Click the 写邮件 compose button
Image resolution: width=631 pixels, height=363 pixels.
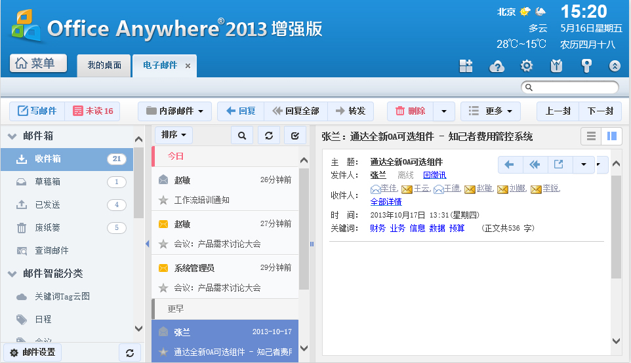[x=37, y=111]
